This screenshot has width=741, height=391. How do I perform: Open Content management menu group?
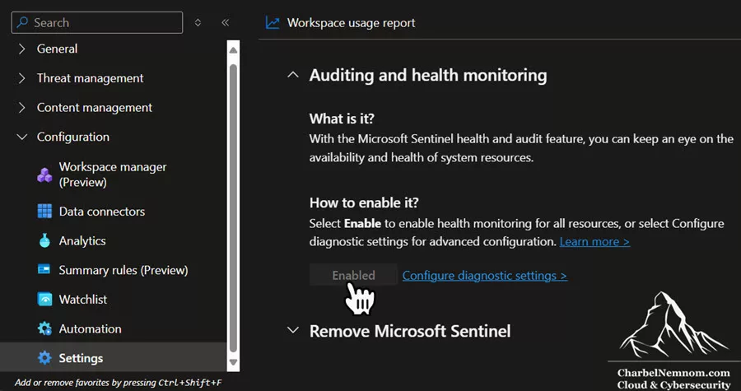pos(95,108)
